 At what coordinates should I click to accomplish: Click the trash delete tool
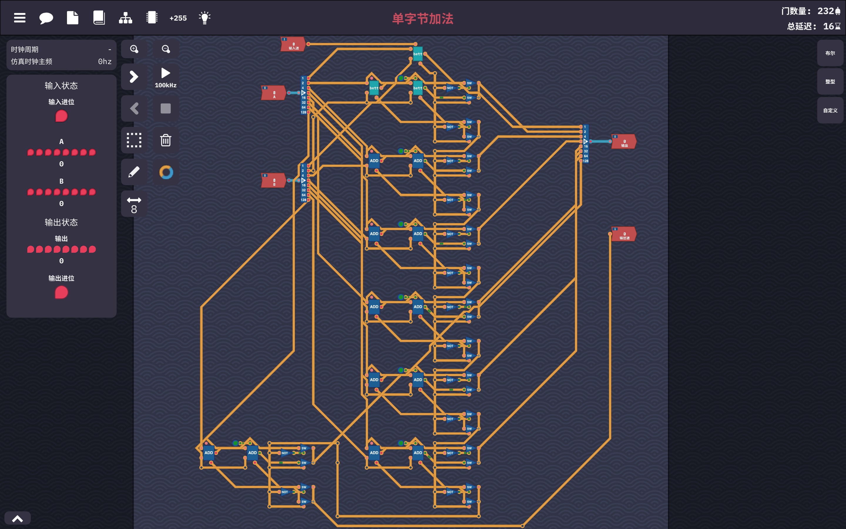[x=166, y=140]
